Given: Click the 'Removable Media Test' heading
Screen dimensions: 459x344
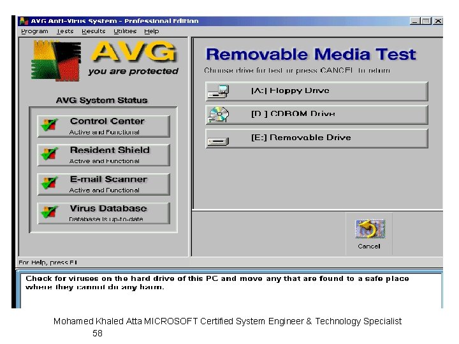Looking at the screenshot, I should click(311, 54).
